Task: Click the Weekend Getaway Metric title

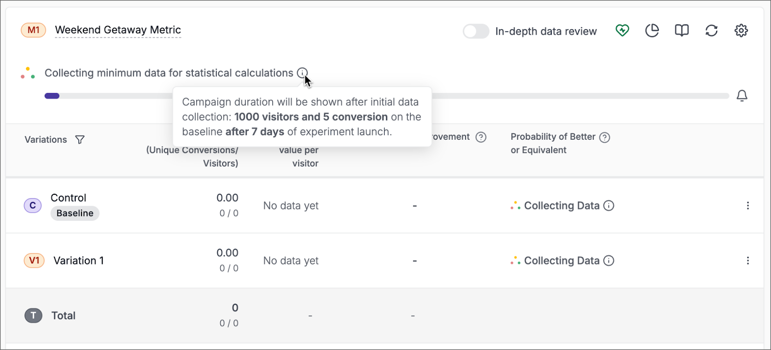Action: pos(118,30)
